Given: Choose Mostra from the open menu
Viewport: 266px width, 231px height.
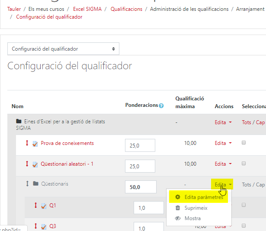Looking at the screenshot, I should tap(192, 218).
